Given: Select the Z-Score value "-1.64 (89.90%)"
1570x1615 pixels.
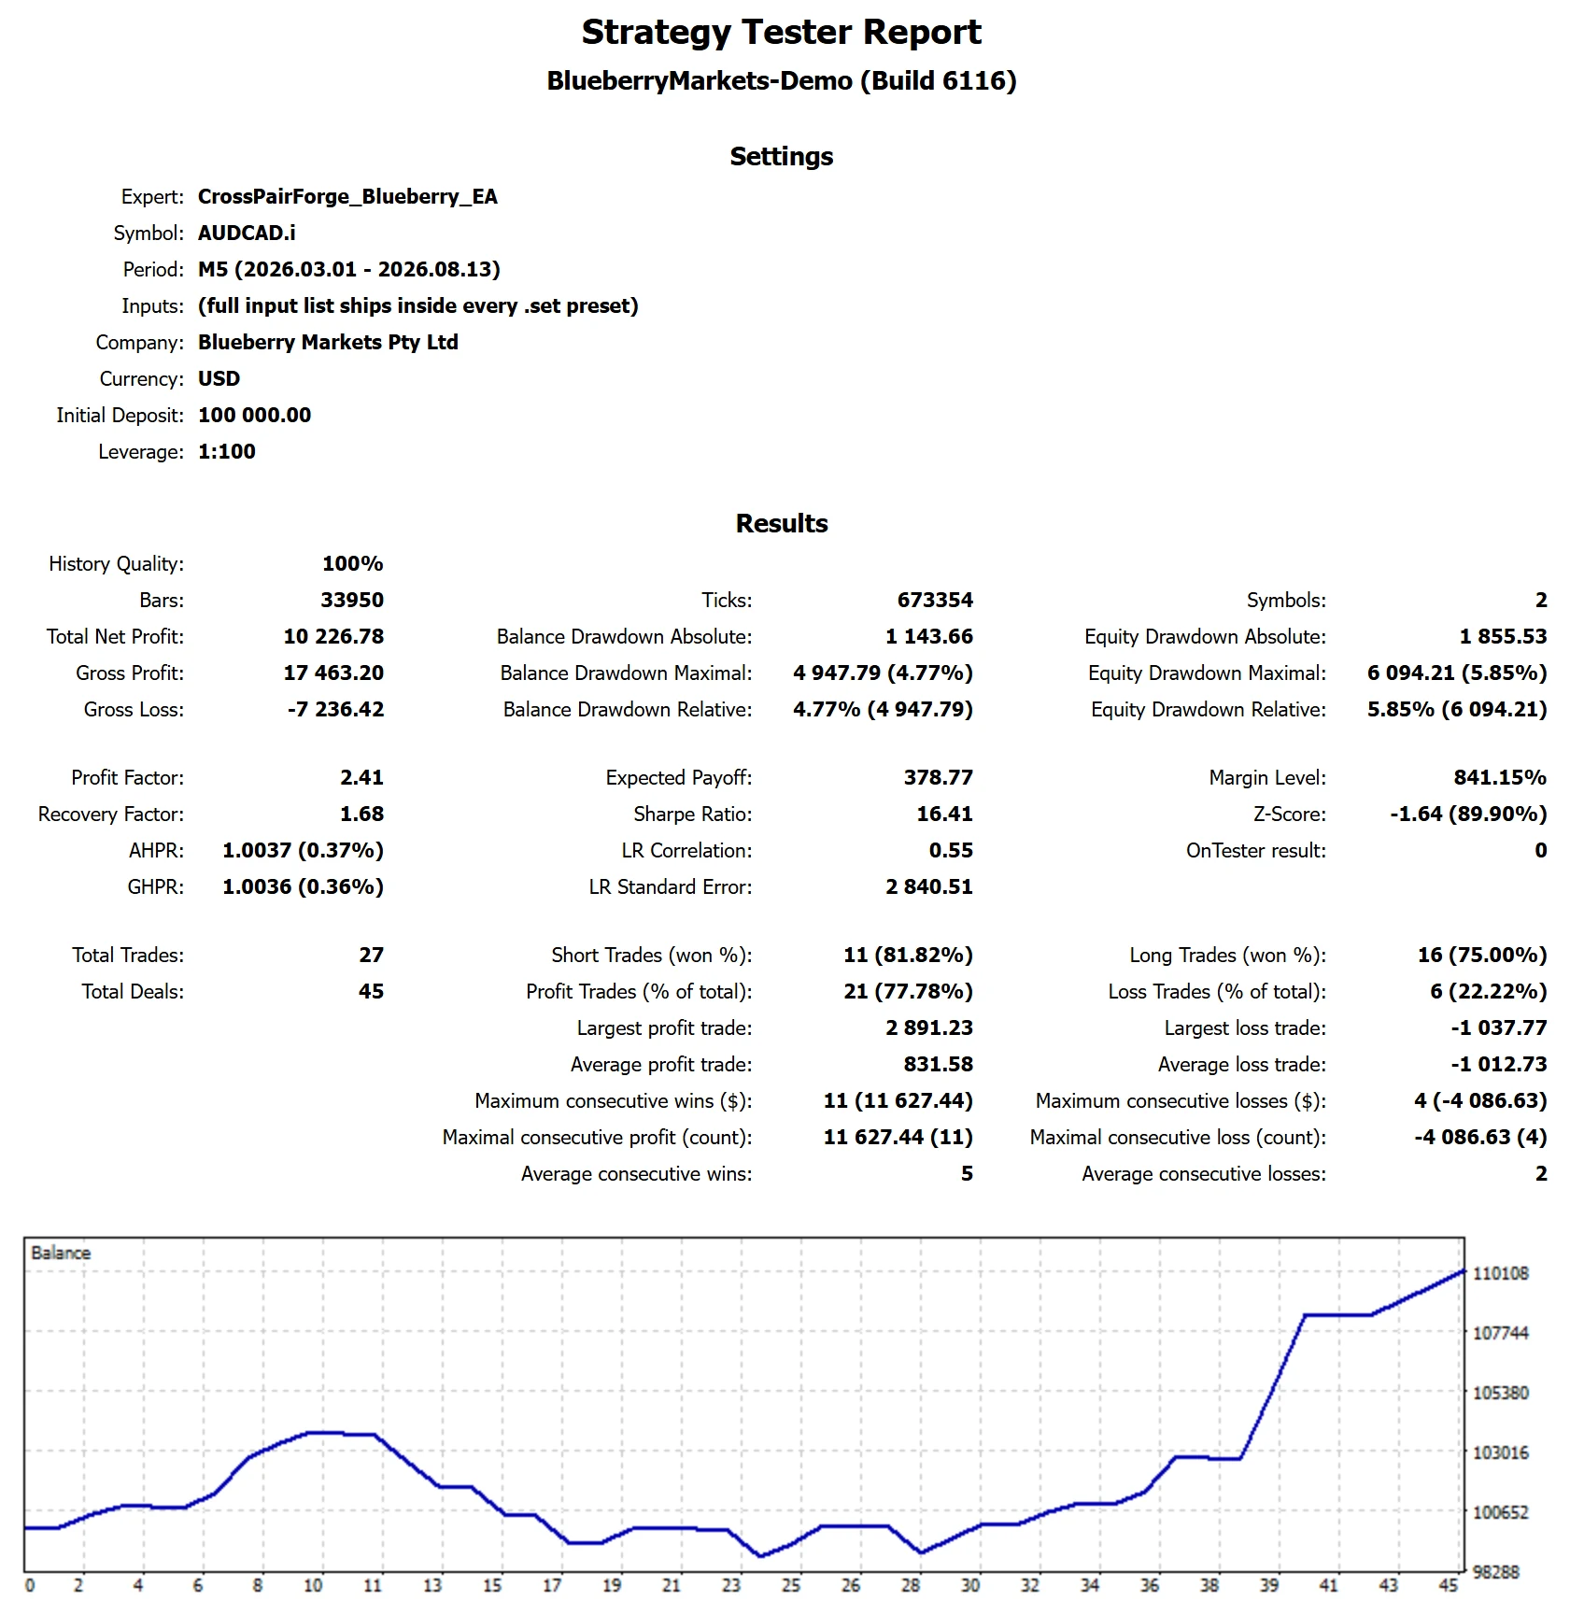Looking at the screenshot, I should click(1468, 815).
